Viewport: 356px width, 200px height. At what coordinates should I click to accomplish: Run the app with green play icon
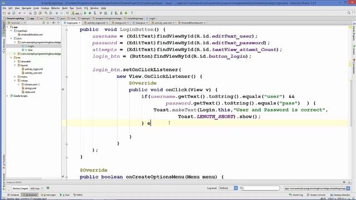[x=85, y=13]
